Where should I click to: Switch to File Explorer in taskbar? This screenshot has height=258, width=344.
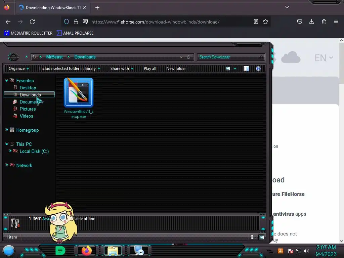coord(113,251)
